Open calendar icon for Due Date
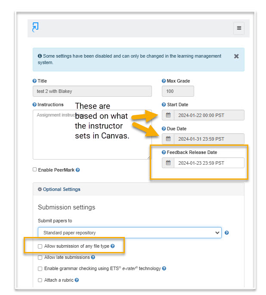 [168, 139]
